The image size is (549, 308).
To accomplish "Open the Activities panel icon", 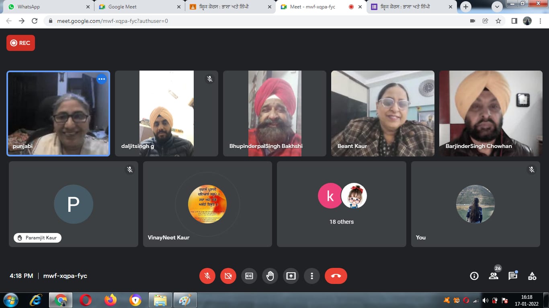I will [532, 276].
